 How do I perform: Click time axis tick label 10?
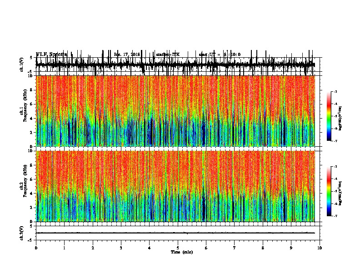pos(320,248)
